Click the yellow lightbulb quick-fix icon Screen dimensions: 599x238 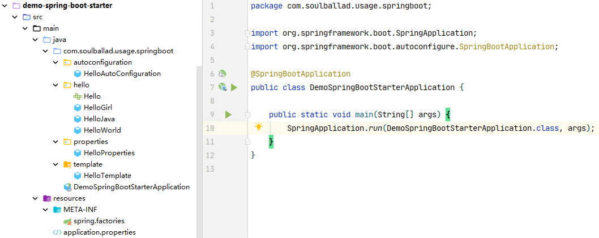point(259,127)
